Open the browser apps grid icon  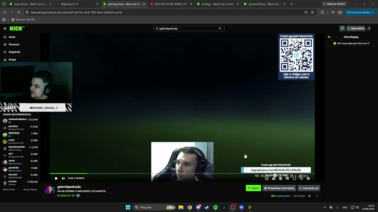(4, 20)
